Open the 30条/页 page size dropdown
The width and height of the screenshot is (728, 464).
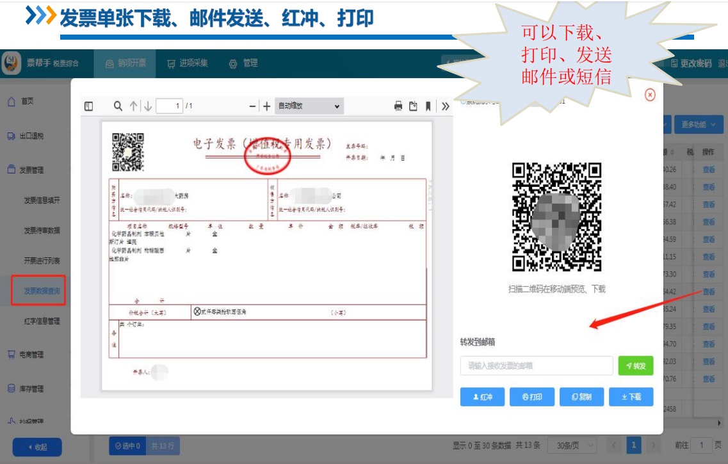[x=572, y=445]
